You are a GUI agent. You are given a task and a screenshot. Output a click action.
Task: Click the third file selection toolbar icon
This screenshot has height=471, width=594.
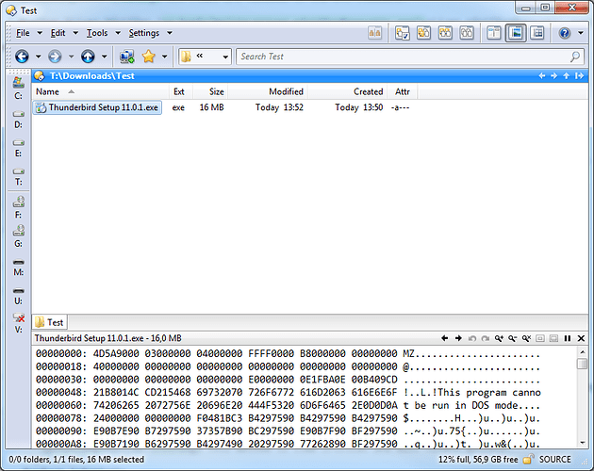tap(445, 33)
